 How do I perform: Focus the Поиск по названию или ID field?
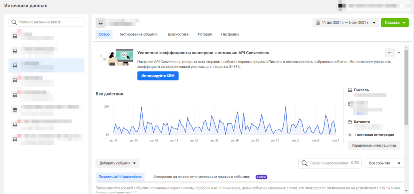(x=49, y=22)
